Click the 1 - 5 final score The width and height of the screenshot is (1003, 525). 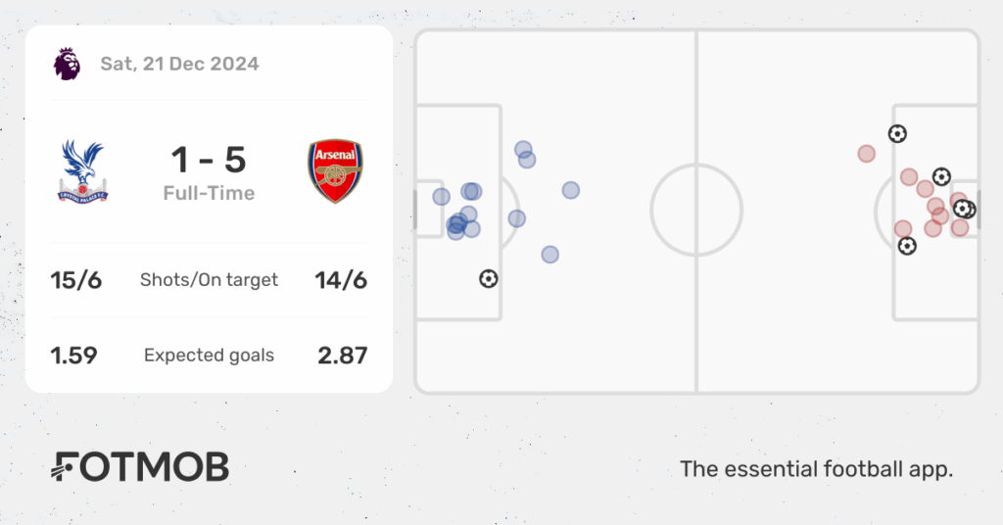pos(209,160)
